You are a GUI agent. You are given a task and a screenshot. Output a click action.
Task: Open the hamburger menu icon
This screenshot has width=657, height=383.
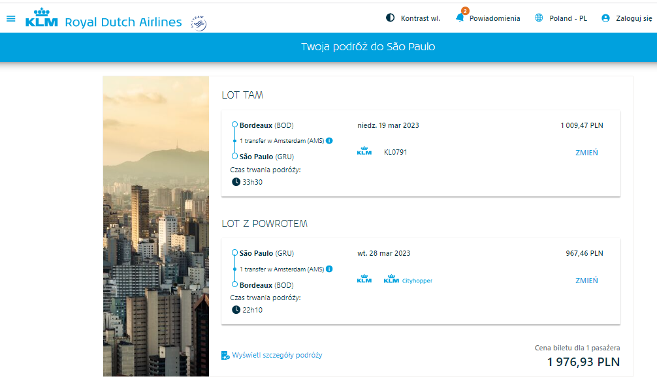coord(11,18)
